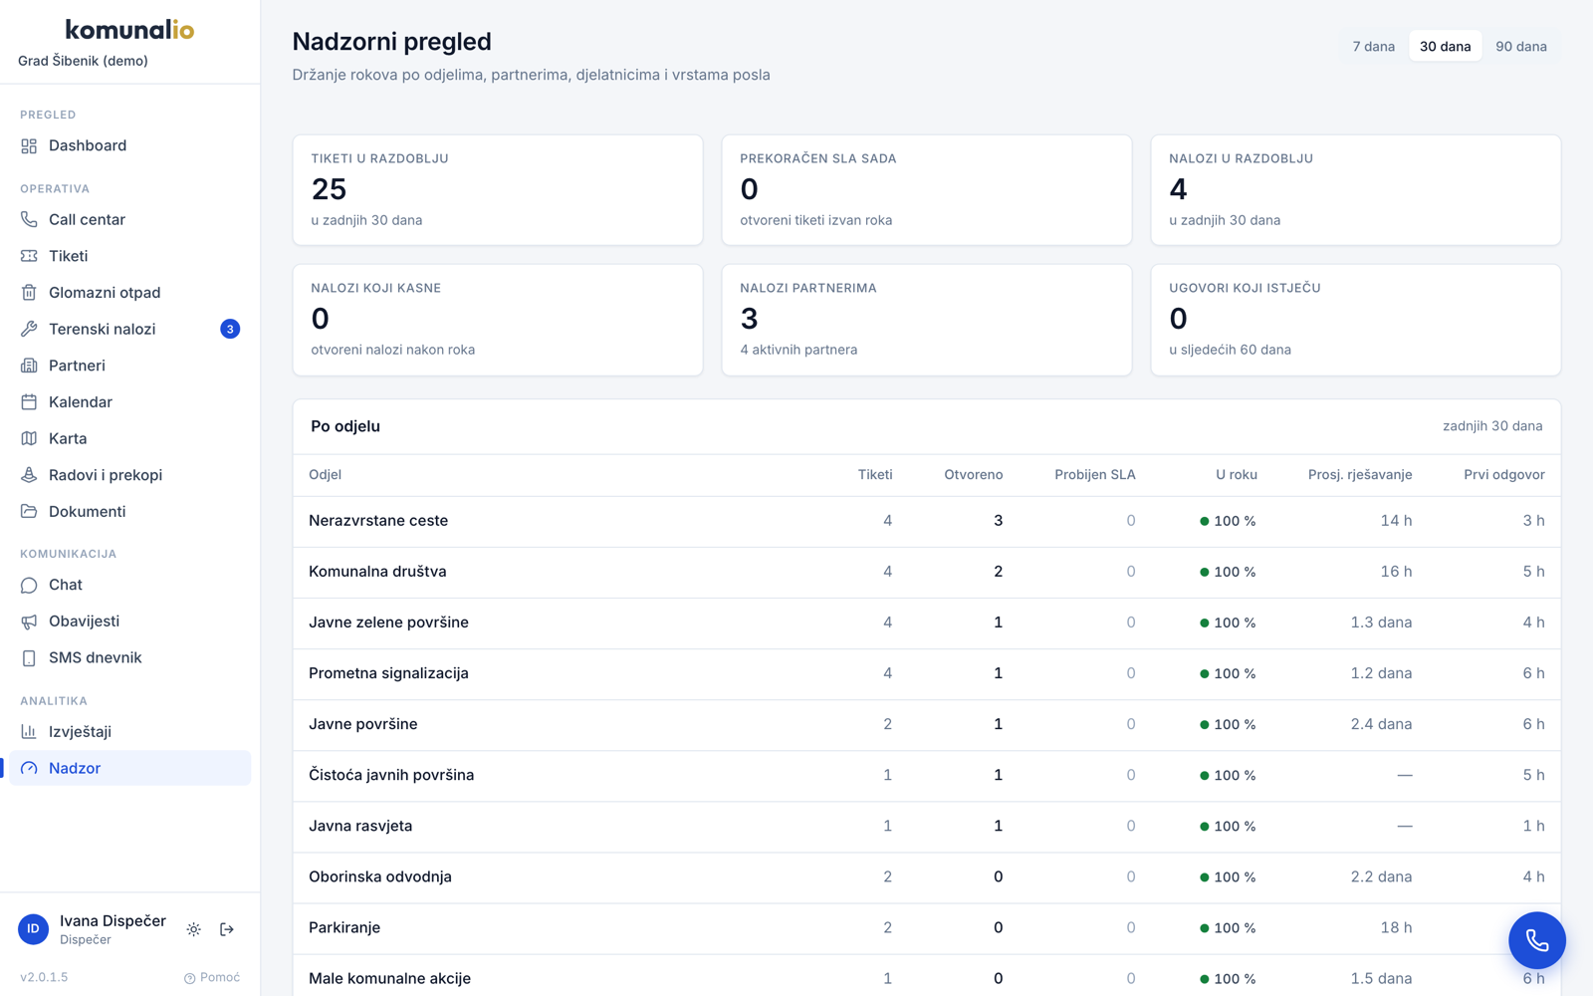Open Call centar phone icon
The height and width of the screenshot is (996, 1593).
29,219
